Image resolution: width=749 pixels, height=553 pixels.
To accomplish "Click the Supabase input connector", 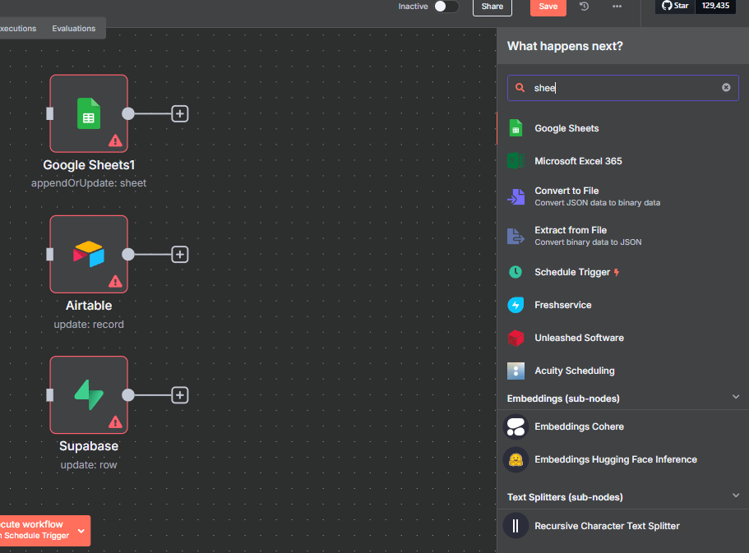I will [x=49, y=395].
